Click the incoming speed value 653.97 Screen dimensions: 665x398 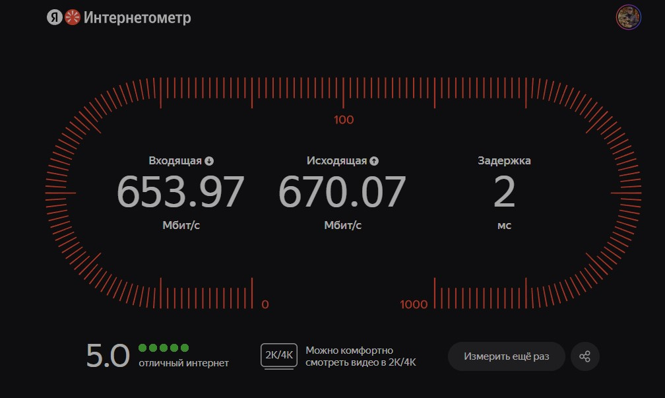tap(181, 192)
